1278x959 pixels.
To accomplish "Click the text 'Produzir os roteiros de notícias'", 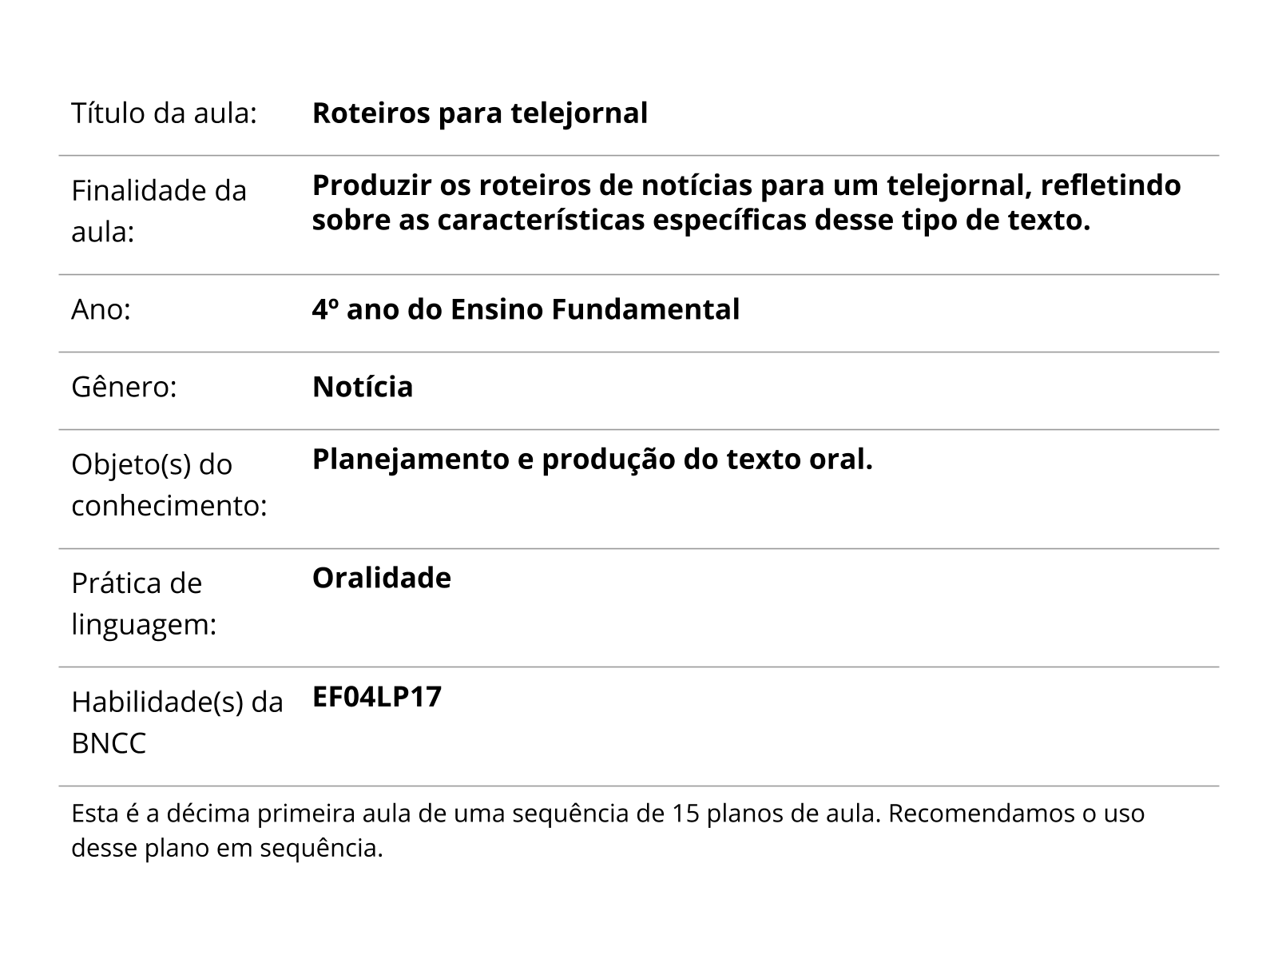I will (532, 185).
